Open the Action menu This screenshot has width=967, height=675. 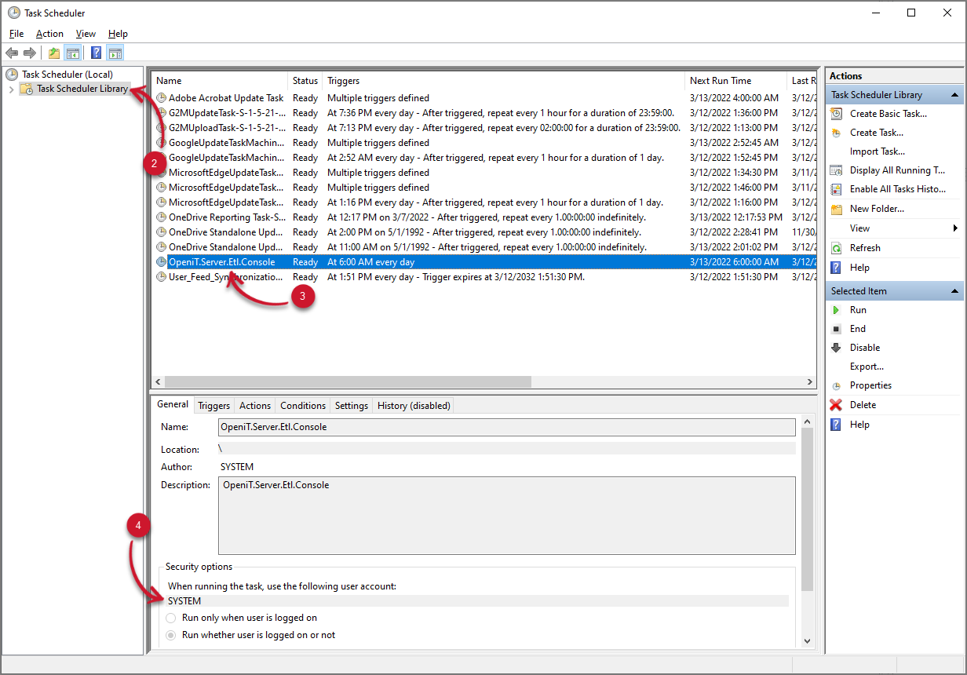49,34
